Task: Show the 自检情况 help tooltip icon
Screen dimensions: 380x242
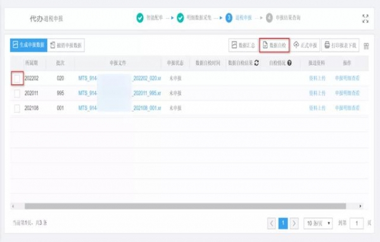Action: pos(289,63)
